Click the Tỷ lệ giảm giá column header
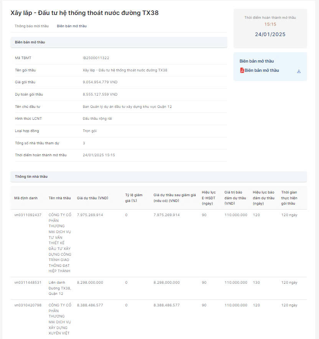The width and height of the screenshot is (319, 339). pyautogui.click(x=133, y=197)
